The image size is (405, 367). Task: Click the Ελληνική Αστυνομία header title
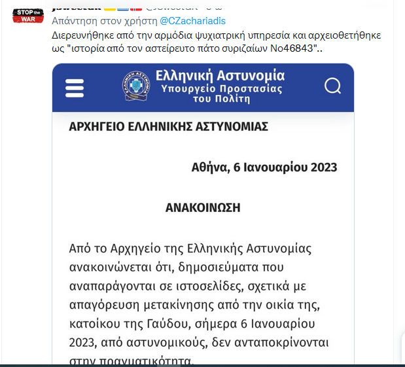[220, 75]
